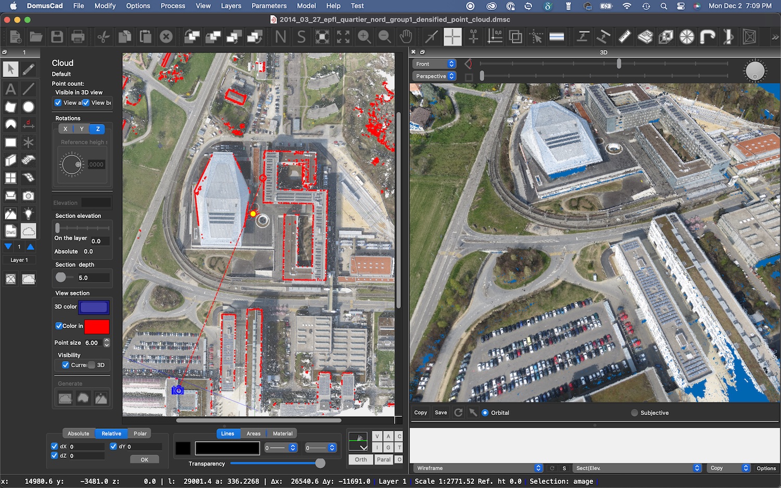
Task: Open the Layers menu
Action: point(231,6)
